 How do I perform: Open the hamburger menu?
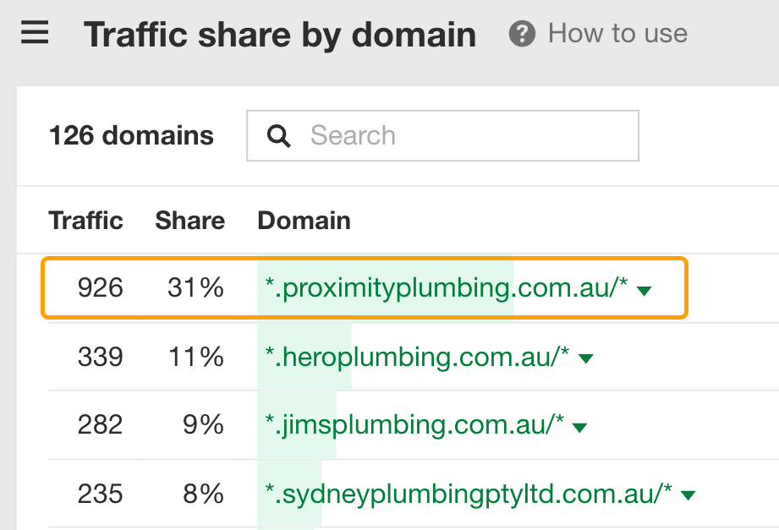pos(34,34)
